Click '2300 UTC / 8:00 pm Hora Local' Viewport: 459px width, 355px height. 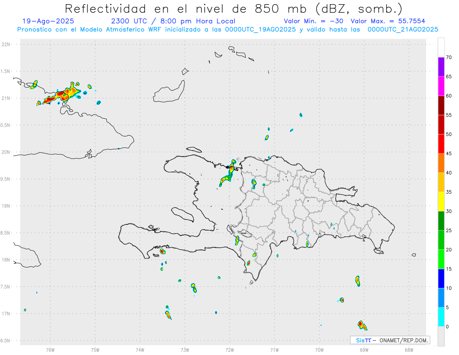(x=173, y=21)
